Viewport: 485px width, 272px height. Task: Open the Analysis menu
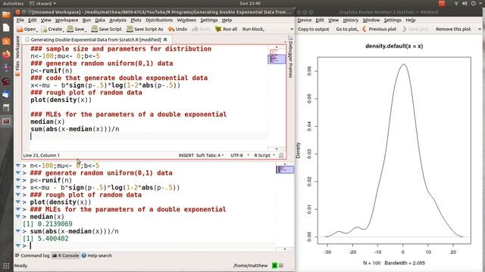(118, 20)
